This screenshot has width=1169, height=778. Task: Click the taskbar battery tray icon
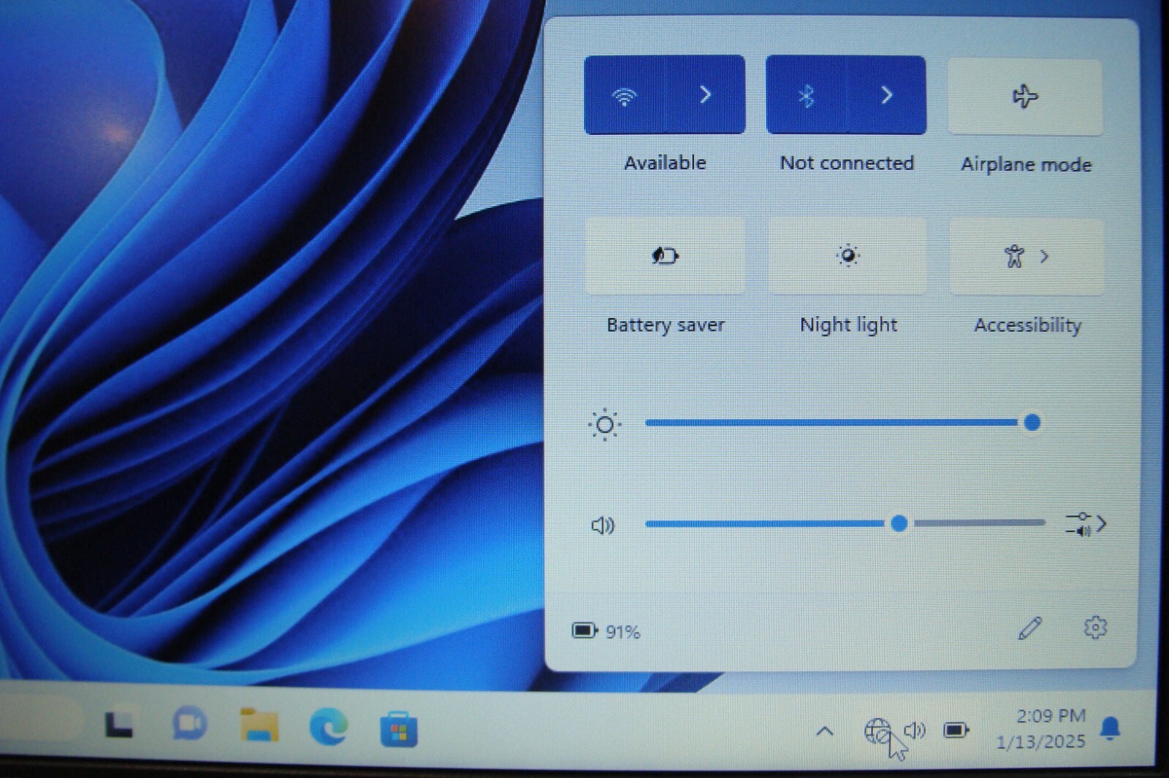[956, 730]
